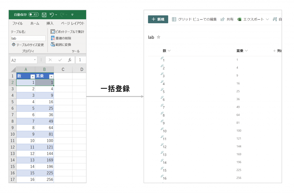294x193 pixels.
Task: Click the 共有 icon in the list toolbar
Action: click(223, 20)
